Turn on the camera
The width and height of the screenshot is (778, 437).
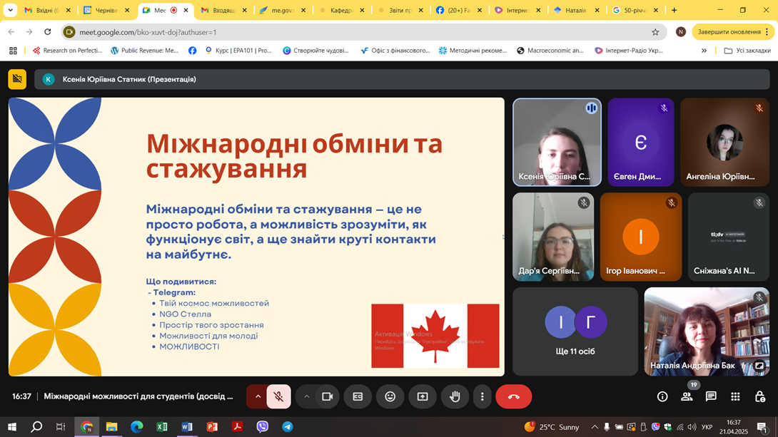(325, 397)
